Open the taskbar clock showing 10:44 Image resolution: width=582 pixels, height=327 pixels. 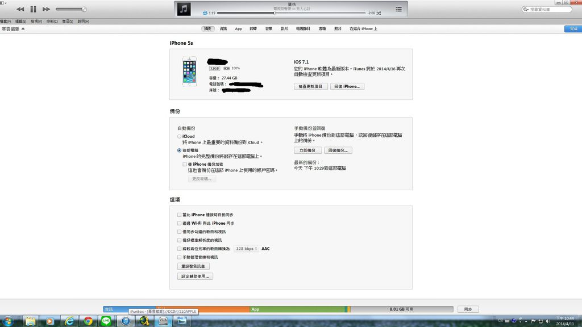[x=565, y=321]
